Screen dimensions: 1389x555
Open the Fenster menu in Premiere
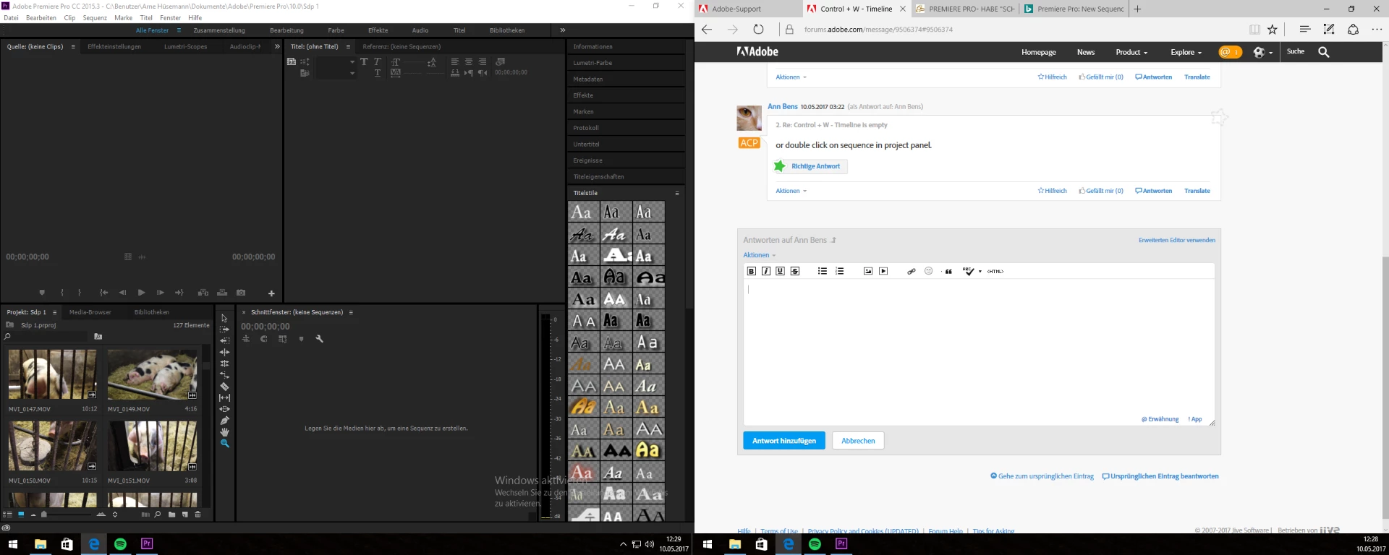click(x=171, y=18)
